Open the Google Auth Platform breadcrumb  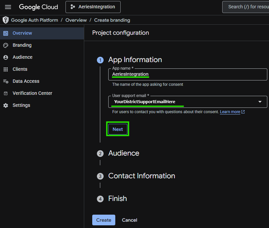click(34, 20)
